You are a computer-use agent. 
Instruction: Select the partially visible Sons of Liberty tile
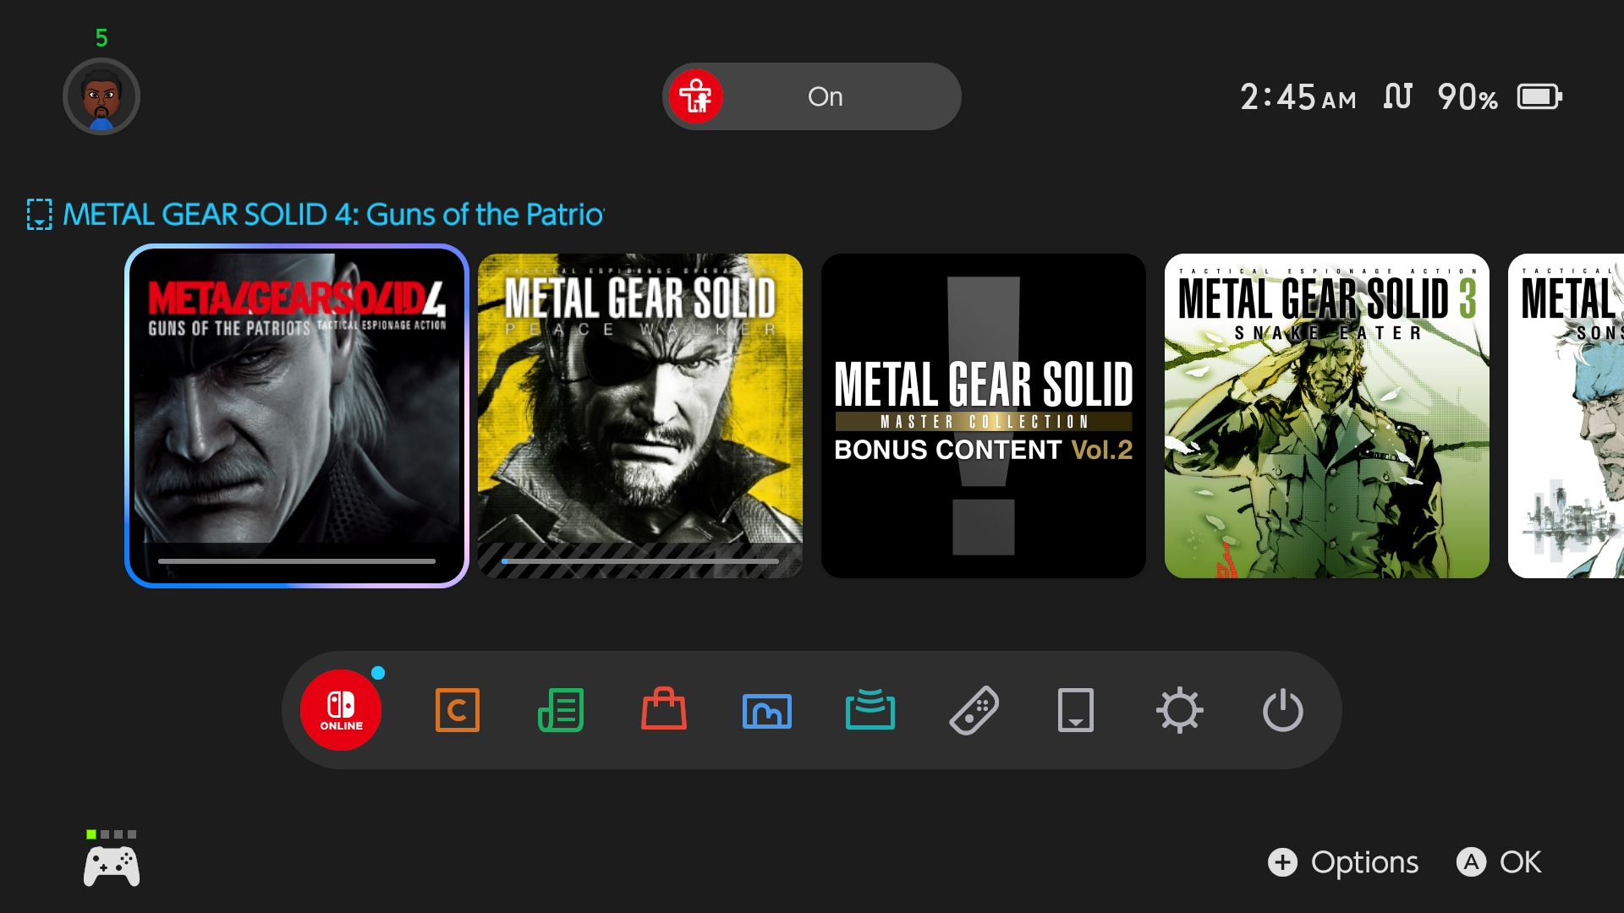1566,416
